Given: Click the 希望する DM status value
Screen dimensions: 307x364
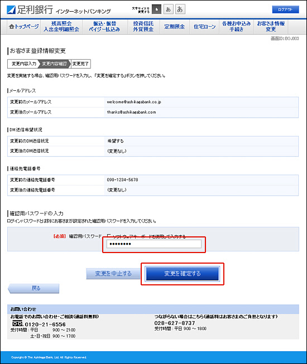Looking at the screenshot, I should (116, 141).
